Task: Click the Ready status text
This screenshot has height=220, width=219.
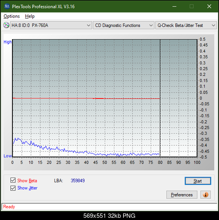Action: click(9, 207)
